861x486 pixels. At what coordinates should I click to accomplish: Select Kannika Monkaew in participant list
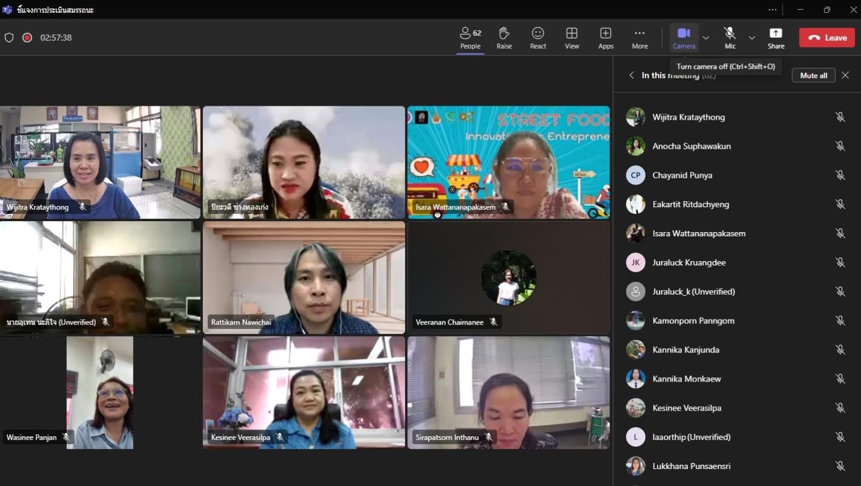[686, 379]
